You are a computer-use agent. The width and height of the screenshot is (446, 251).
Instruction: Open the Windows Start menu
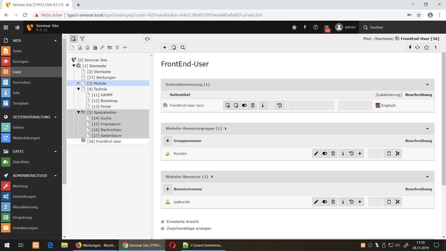7,245
